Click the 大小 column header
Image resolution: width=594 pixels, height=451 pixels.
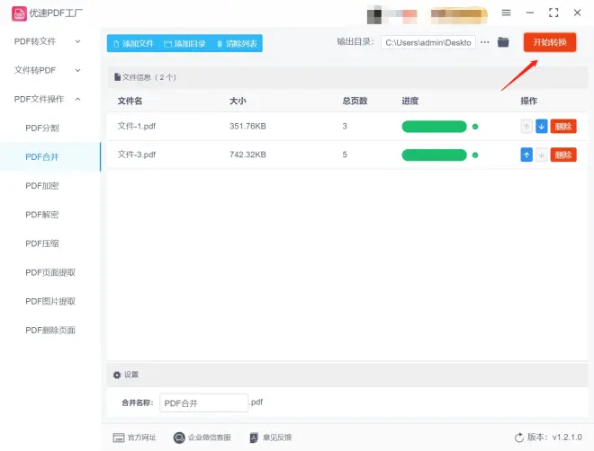point(238,101)
